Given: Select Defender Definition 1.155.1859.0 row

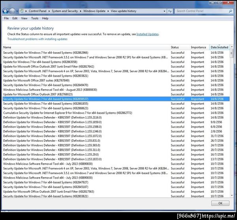Looking at the screenshot, I should pyautogui.click(x=116, y=122).
